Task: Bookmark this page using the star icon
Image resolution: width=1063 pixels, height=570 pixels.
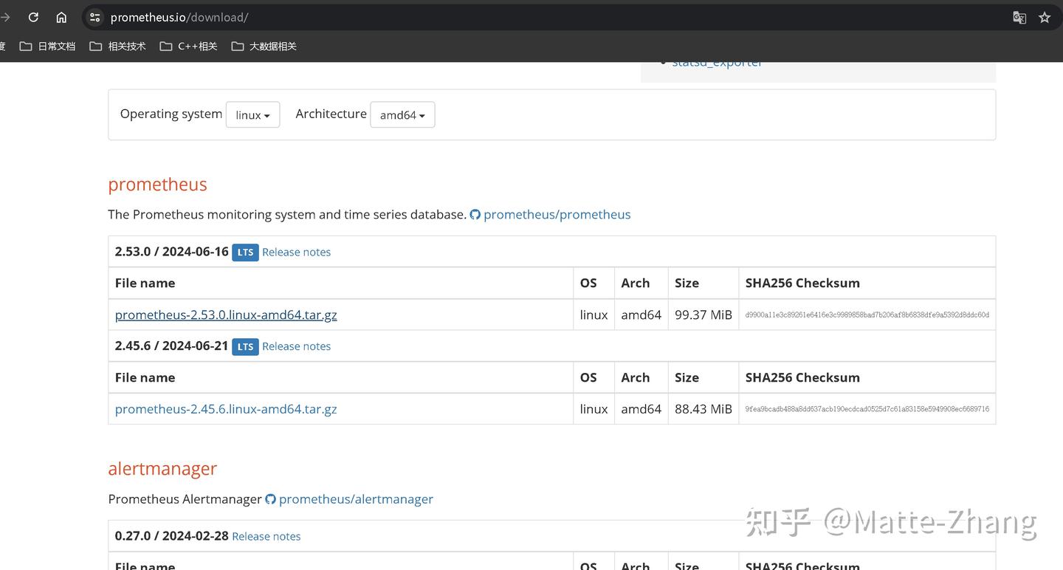Action: [1045, 16]
